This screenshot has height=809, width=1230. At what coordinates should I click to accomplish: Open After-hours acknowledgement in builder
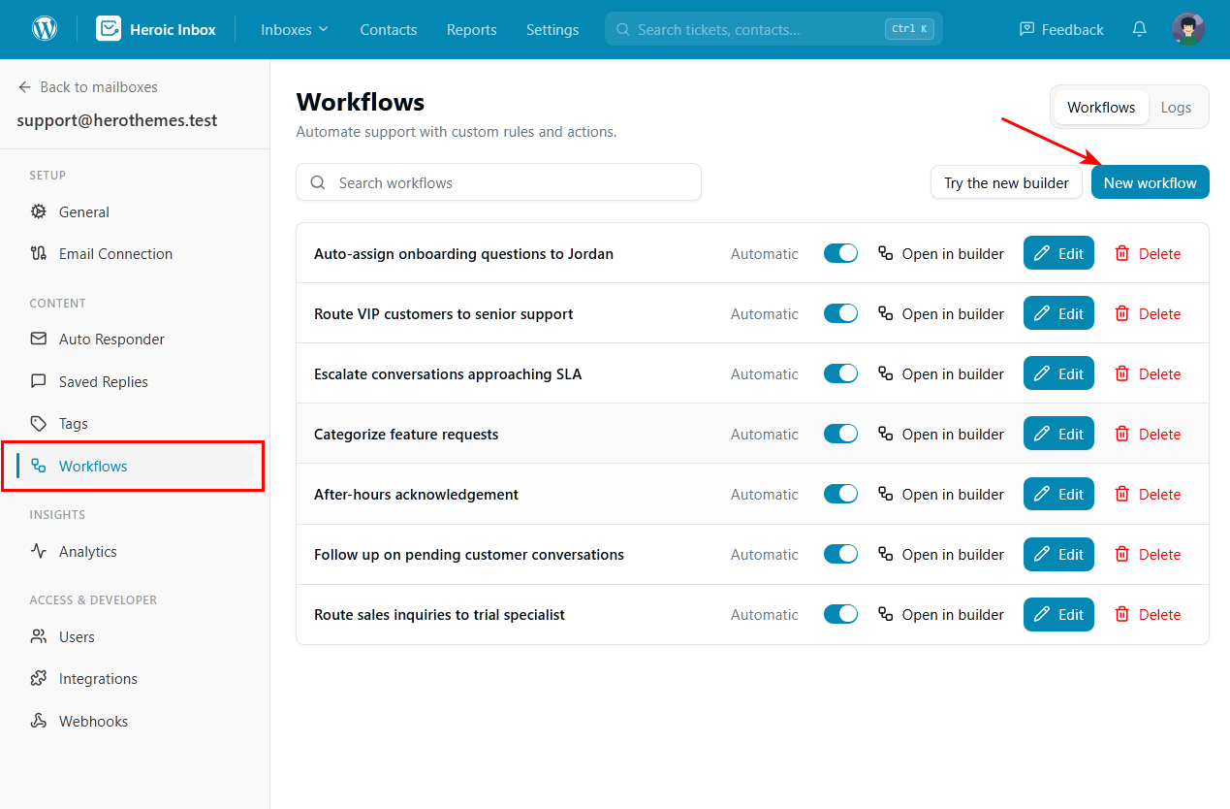[941, 495]
